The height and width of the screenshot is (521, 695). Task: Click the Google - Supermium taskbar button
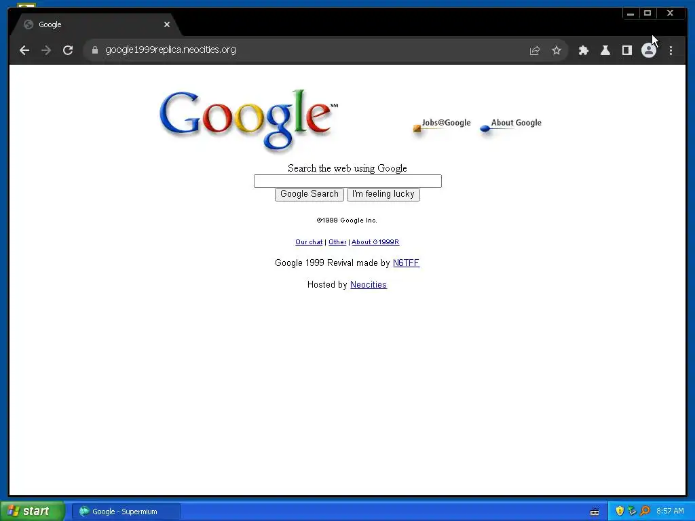tap(126, 512)
